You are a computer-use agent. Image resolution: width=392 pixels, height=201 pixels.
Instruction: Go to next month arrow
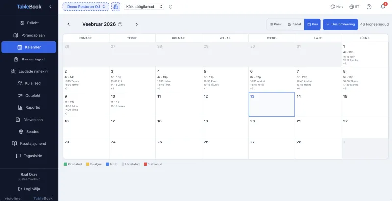tap(137, 24)
